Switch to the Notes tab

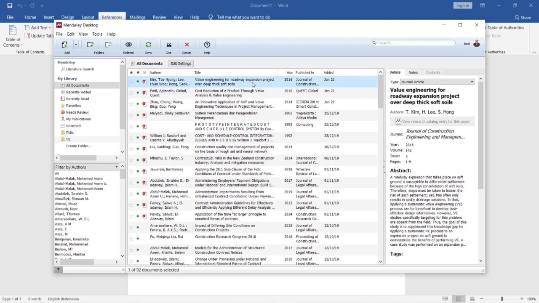tap(413, 72)
